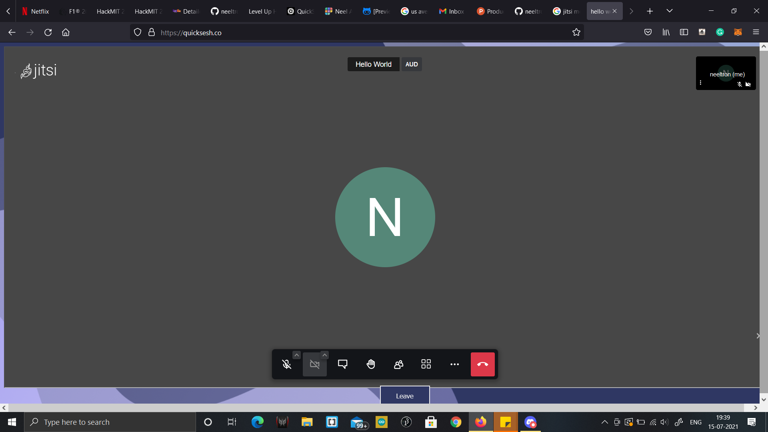This screenshot has height=432, width=768.
Task: Open the participants list icon
Action: [398, 364]
